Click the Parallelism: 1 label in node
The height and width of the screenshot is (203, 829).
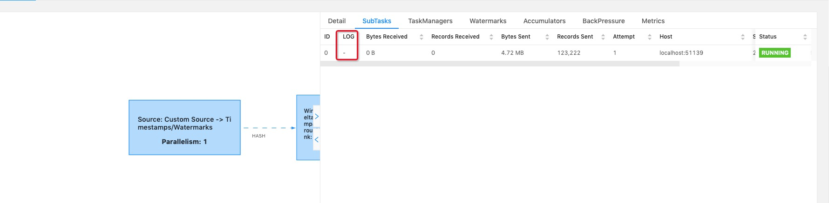click(x=184, y=142)
